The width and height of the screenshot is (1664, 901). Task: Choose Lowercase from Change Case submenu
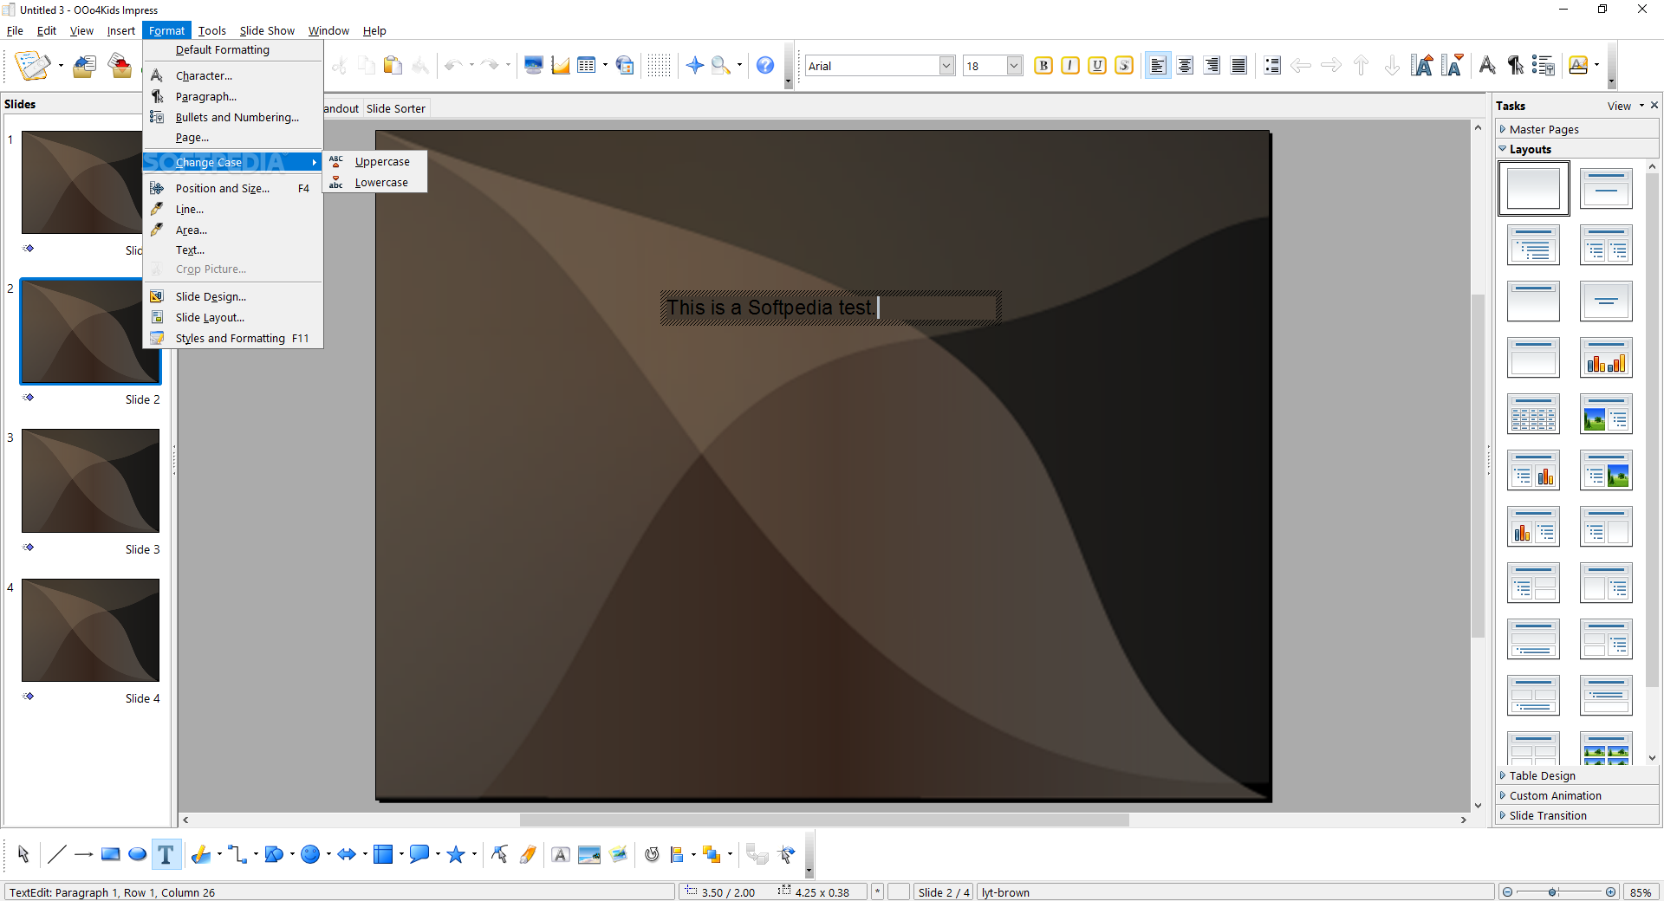[375, 182]
